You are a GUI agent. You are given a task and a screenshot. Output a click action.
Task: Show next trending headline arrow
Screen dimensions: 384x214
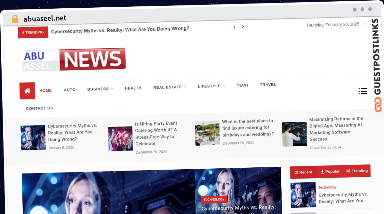[243, 27]
